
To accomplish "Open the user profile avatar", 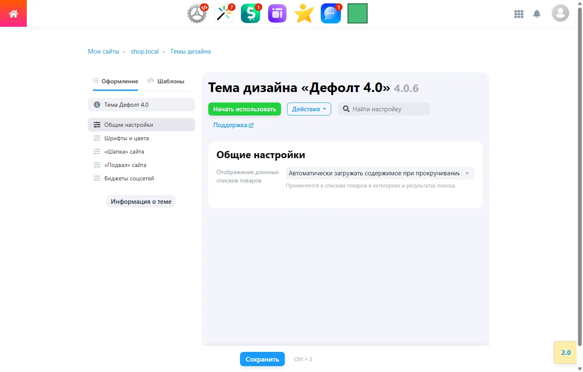I will (560, 13).
